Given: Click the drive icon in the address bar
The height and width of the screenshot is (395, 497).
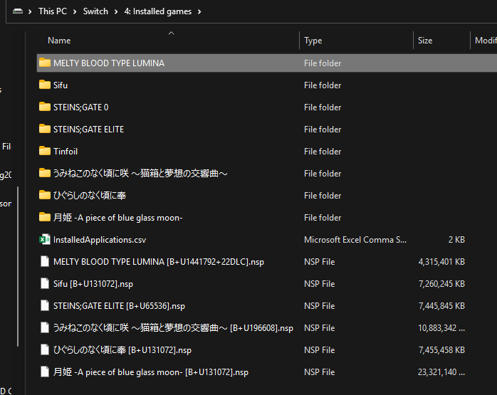Looking at the screenshot, I should tap(18, 11).
